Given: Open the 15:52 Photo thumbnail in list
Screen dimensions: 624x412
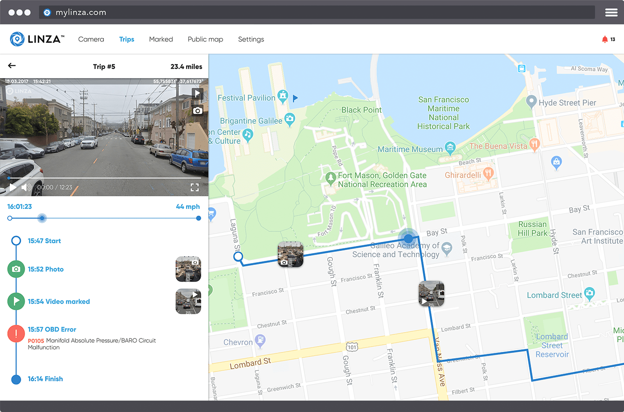Looking at the screenshot, I should [188, 269].
